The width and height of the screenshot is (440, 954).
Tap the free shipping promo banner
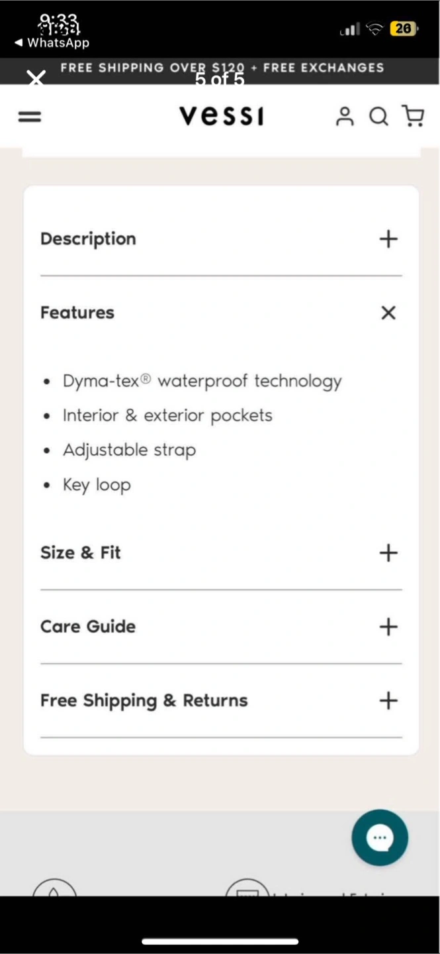pyautogui.click(x=222, y=68)
